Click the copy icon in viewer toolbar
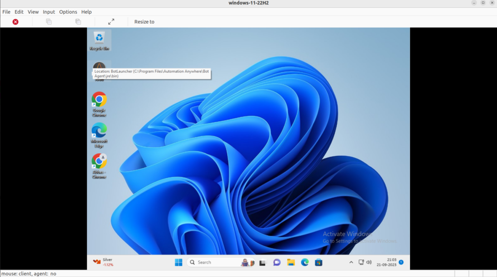The width and height of the screenshot is (497, 277). [49, 21]
